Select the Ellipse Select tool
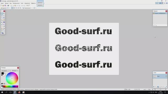This screenshot has height=94, width=168. (x=2, y=18)
